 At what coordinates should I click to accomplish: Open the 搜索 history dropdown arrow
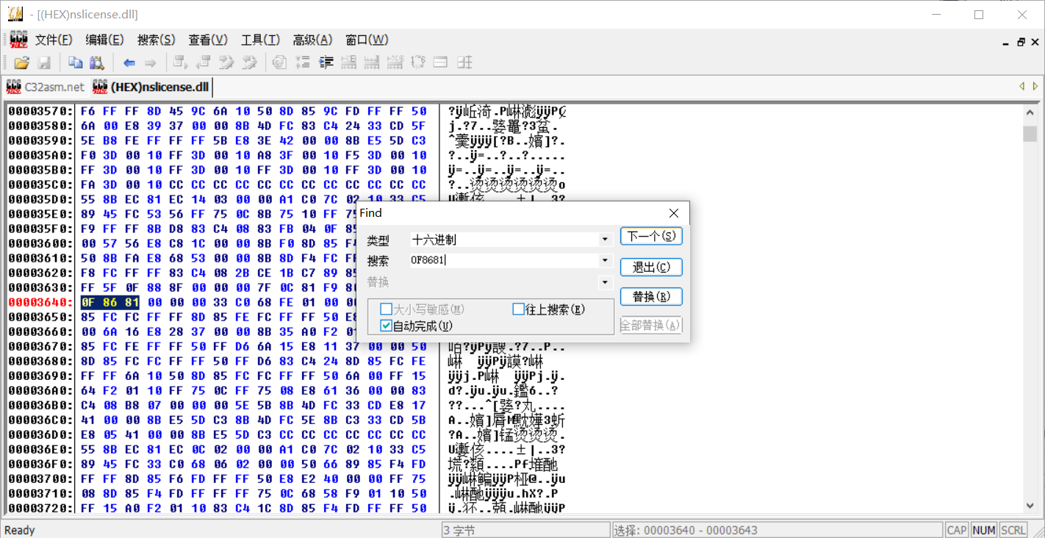[606, 260]
